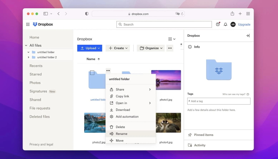Open the Organize dropdown

[x=151, y=48]
